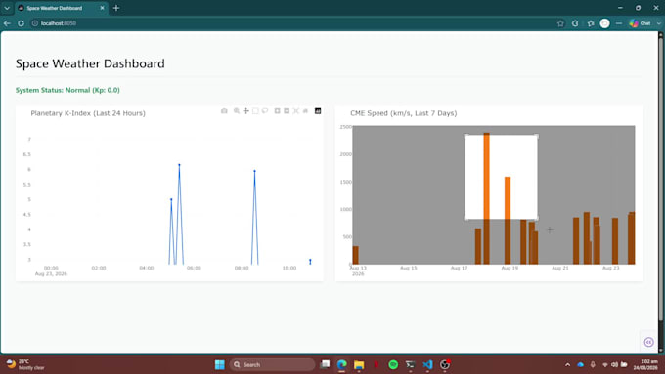665x374 pixels.
Task: Download K-Index plot as PNG camera icon
Action: click(224, 111)
